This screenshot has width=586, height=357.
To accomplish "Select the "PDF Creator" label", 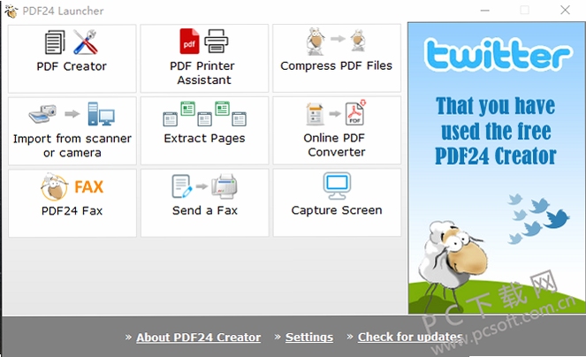I will point(72,66).
